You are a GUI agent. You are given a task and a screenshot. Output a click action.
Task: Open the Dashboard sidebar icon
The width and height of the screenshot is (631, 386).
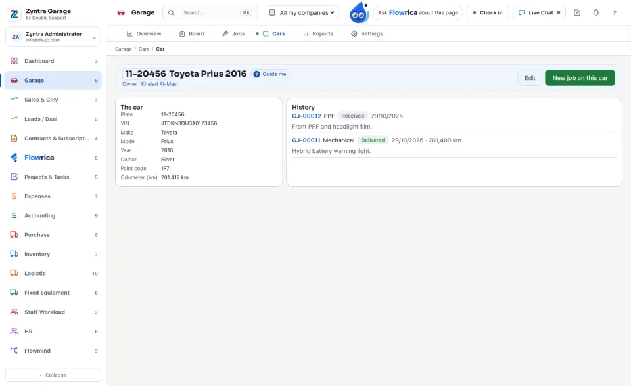coord(14,61)
